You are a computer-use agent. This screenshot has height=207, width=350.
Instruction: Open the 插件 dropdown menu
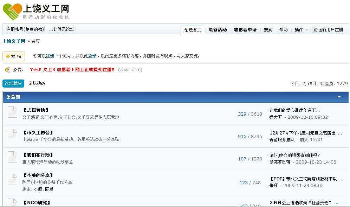click(301, 30)
